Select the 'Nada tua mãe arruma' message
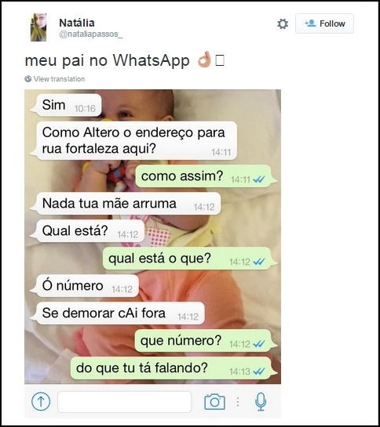The image size is (380, 427). tap(127, 204)
